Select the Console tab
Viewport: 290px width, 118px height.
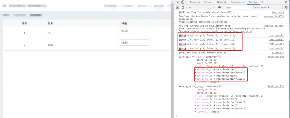coord(253,2)
